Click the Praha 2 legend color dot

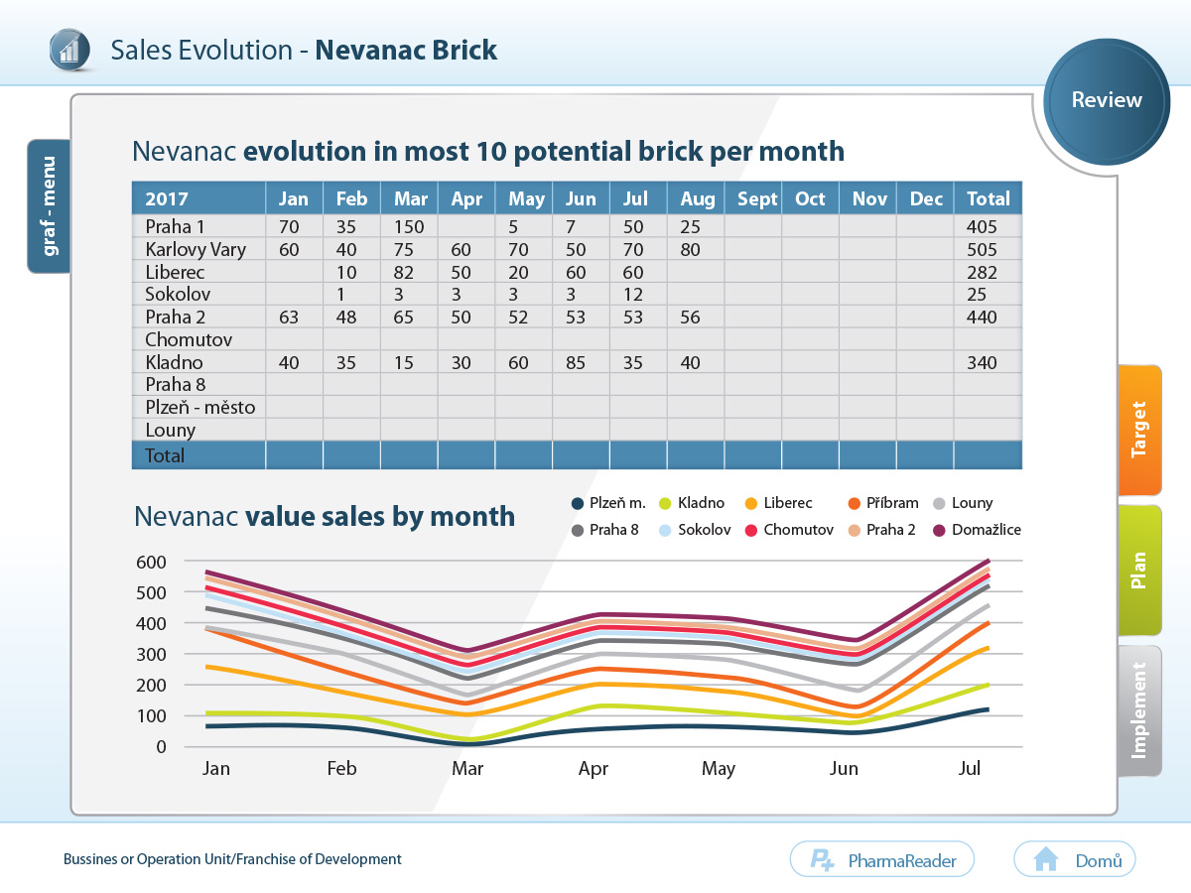(x=854, y=530)
